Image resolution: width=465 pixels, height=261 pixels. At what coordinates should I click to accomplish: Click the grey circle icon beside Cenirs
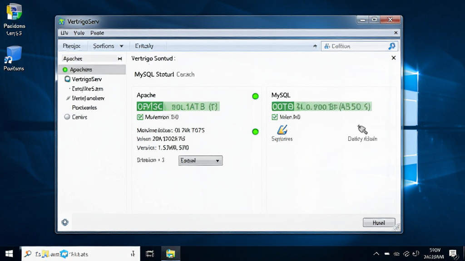[x=67, y=117]
